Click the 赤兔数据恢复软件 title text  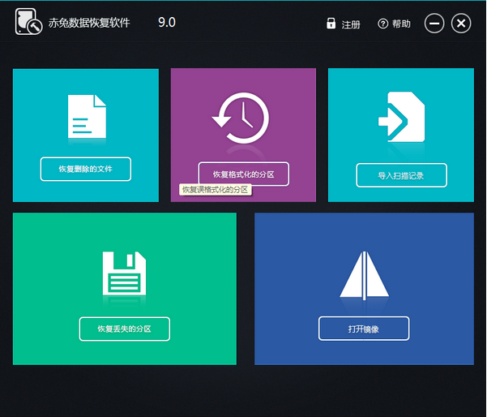tap(89, 23)
